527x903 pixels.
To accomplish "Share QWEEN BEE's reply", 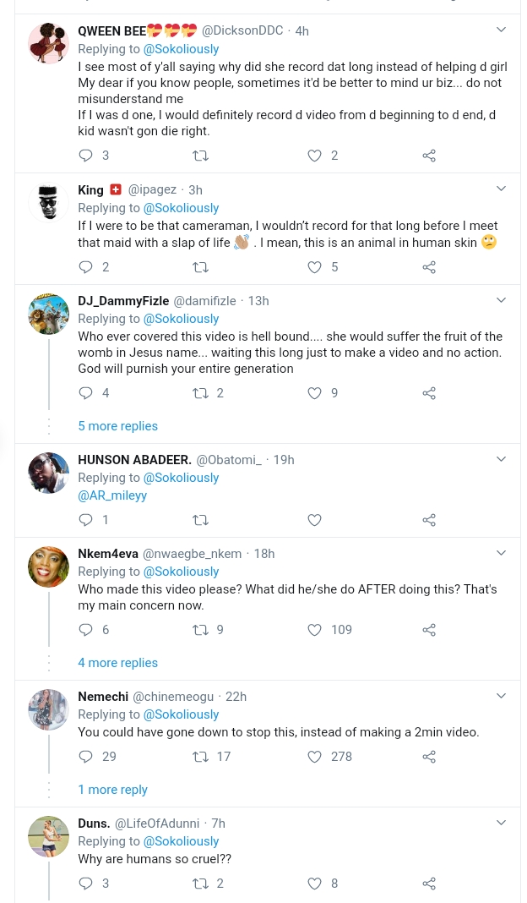I will tap(428, 156).
